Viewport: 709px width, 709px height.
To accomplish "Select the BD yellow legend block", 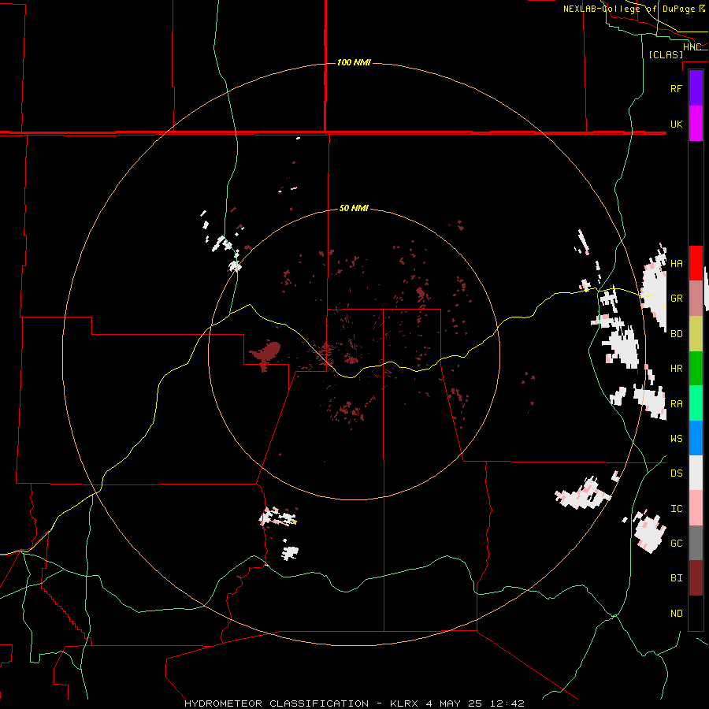I will 696,334.
